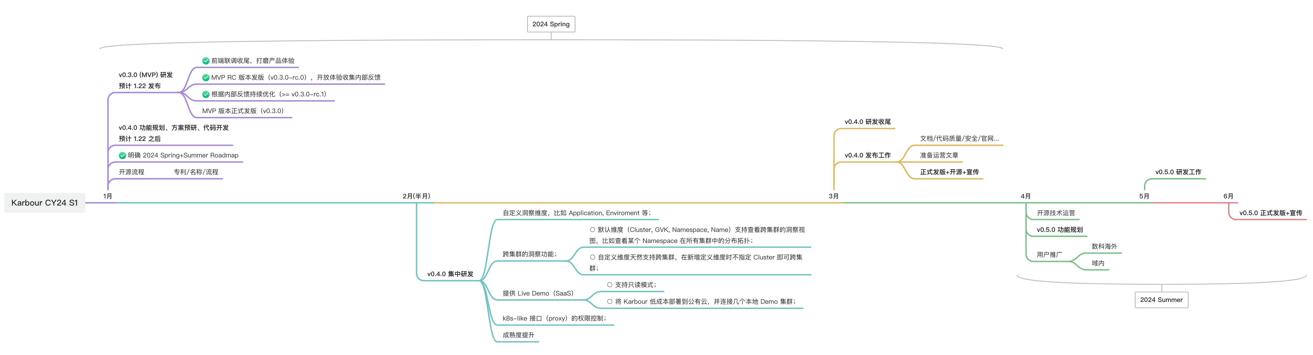The width and height of the screenshot is (1313, 355).
Task: Click circle marker before 默认维度 item
Action: pos(592,230)
